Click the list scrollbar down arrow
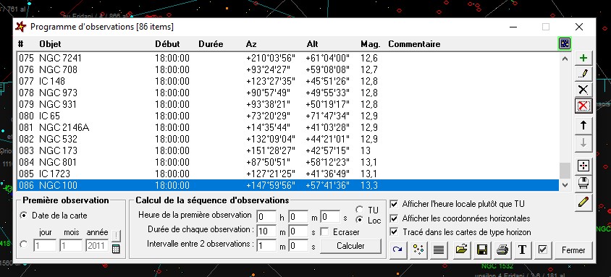 (565, 185)
